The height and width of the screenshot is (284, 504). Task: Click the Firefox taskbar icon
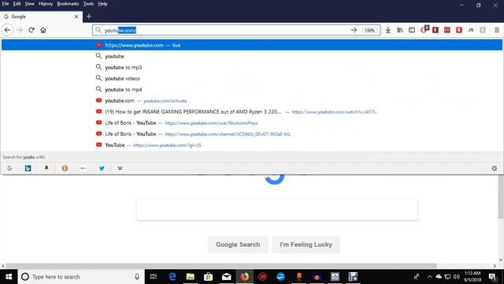click(x=245, y=277)
